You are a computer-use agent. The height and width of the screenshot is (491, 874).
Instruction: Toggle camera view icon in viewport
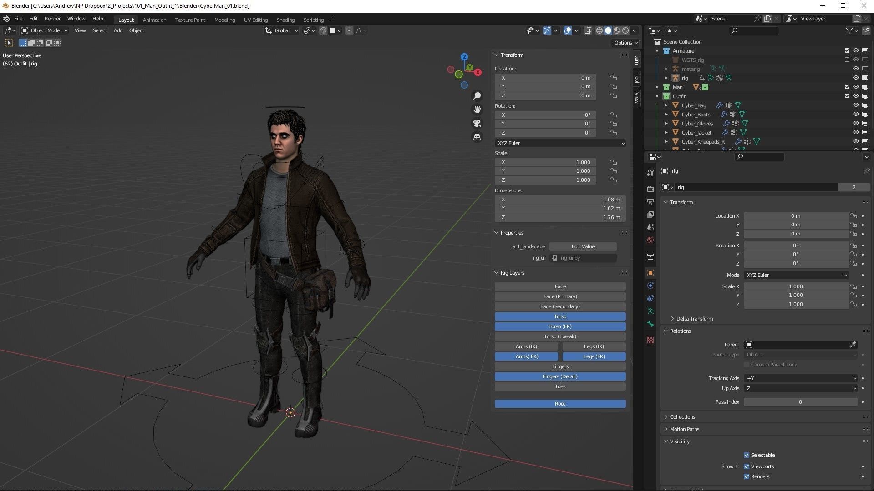point(477,123)
